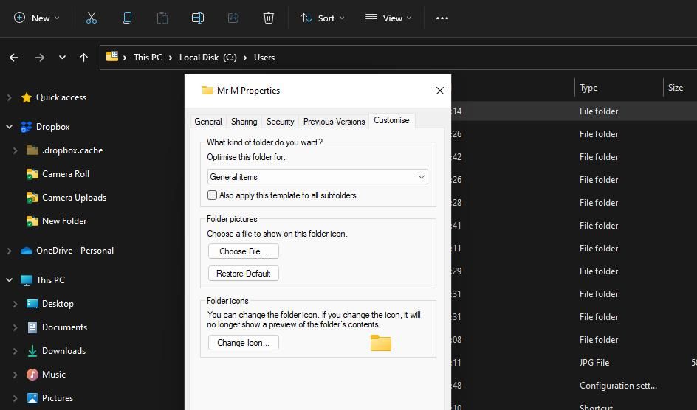Click the Delete trash bin icon

tap(269, 18)
